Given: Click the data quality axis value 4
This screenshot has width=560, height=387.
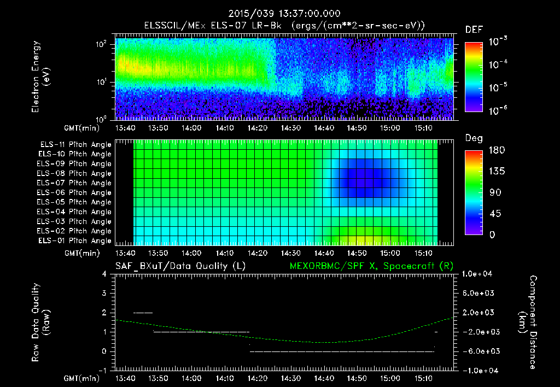Looking at the screenshot, I should tap(104, 274).
